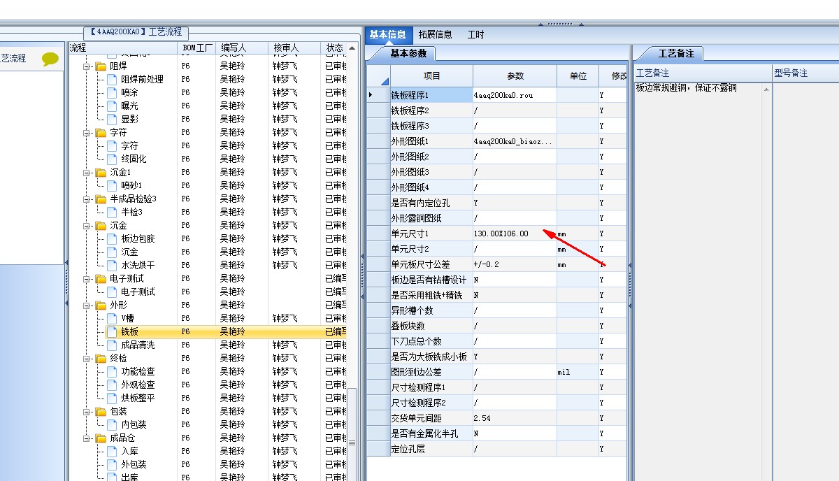
Task: Click the 包装 folder icon
Action: point(101,412)
